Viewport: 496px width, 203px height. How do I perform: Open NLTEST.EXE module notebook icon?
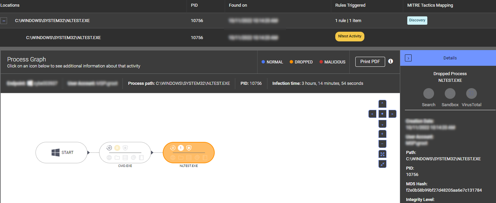coord(205,158)
